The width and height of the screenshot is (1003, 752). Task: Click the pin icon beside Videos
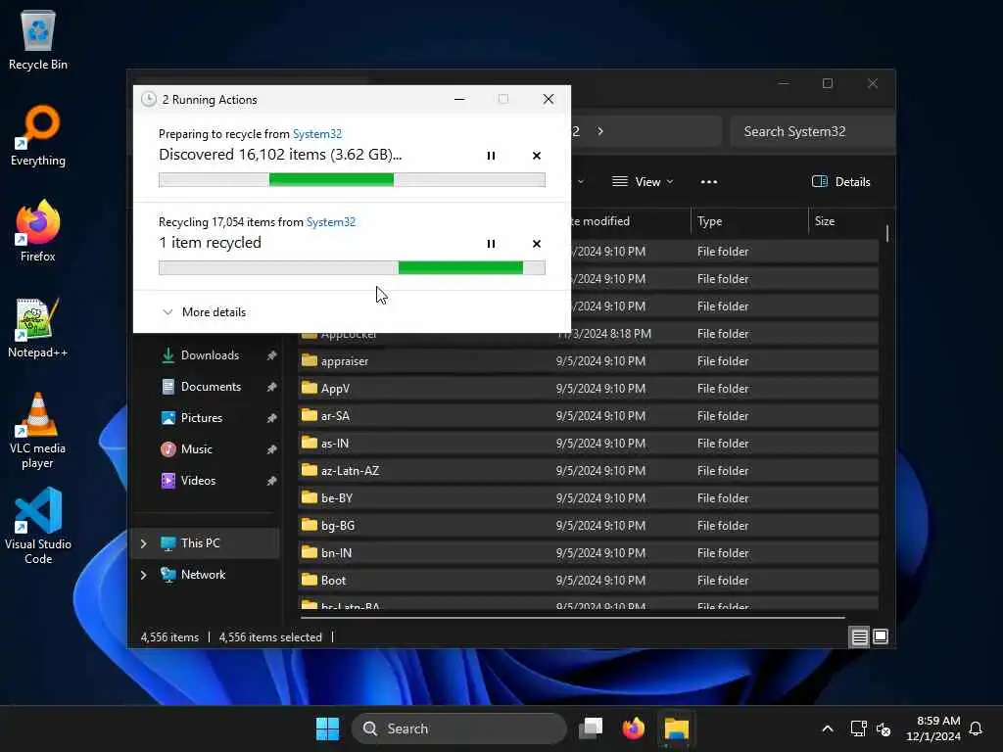[x=272, y=481]
